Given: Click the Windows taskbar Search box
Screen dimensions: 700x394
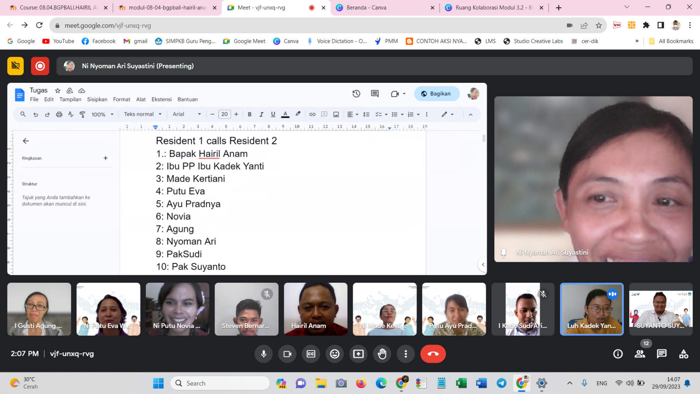Looking at the screenshot, I should click(x=220, y=383).
